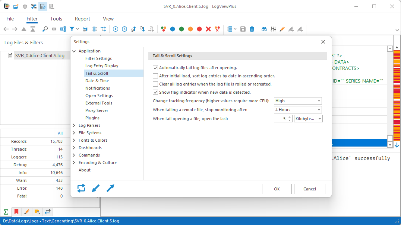Open change tracking frequency High dropdown
The image size is (401, 225).
(298, 101)
